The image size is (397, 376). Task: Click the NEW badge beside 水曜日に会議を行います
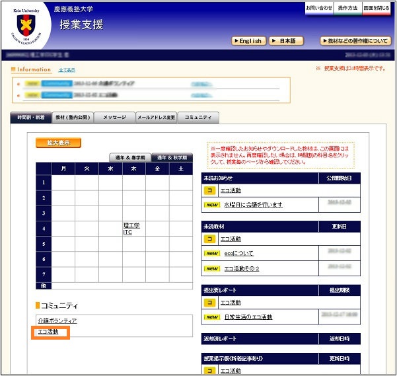(211, 205)
